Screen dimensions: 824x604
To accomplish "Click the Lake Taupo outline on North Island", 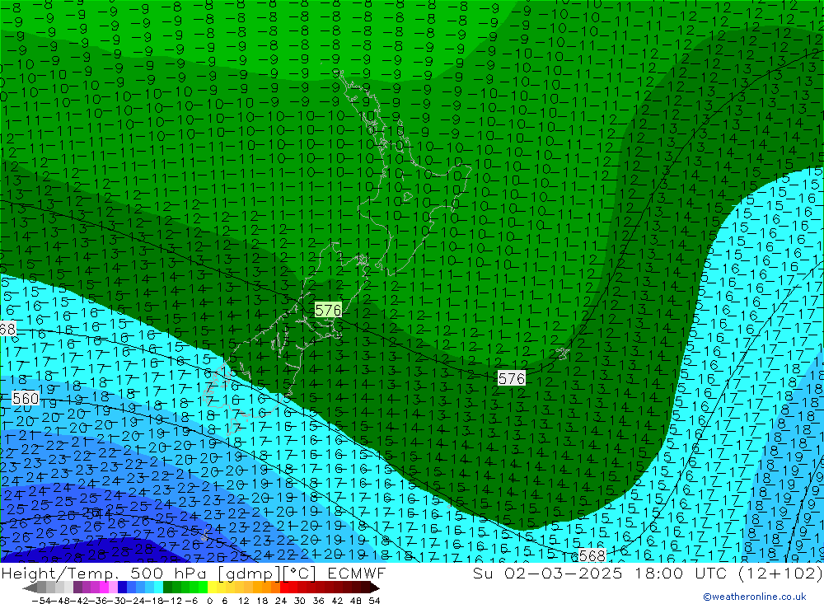I will [x=408, y=197].
